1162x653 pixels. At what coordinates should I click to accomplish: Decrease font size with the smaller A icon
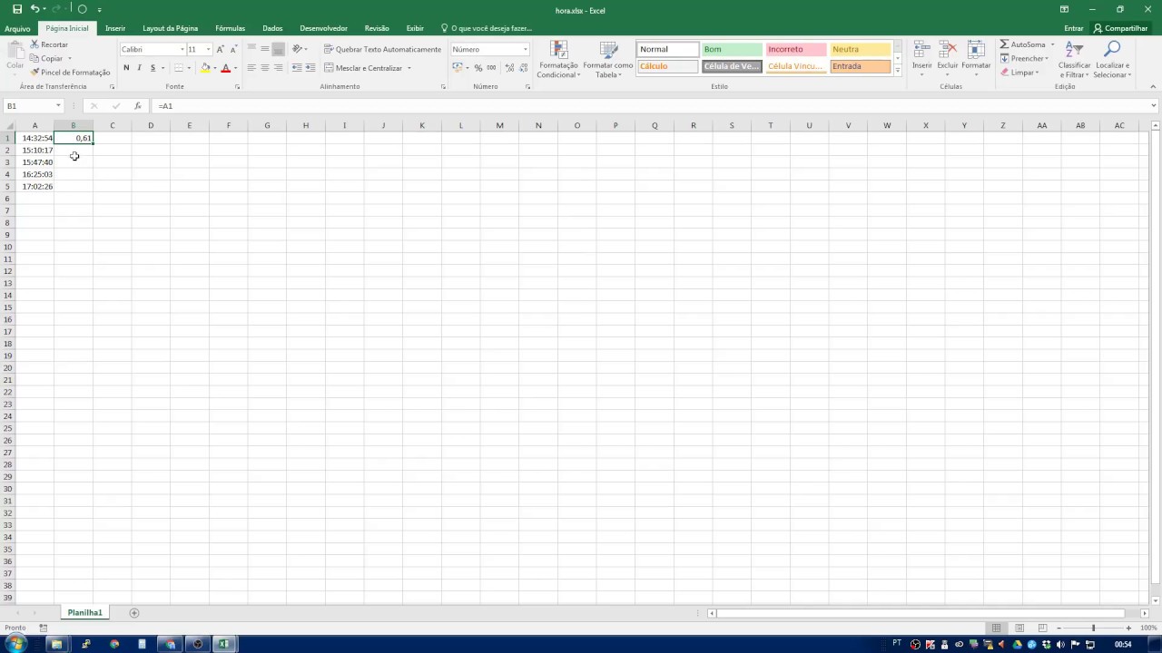pos(232,49)
